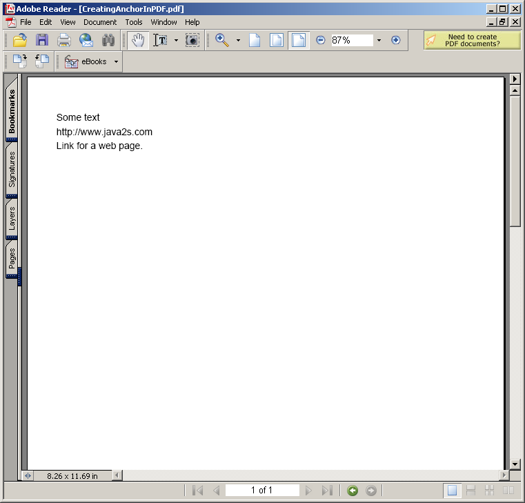Expand the Zoom tool dropdown arrow
Viewport: 525px width, 503px height.
tap(238, 40)
